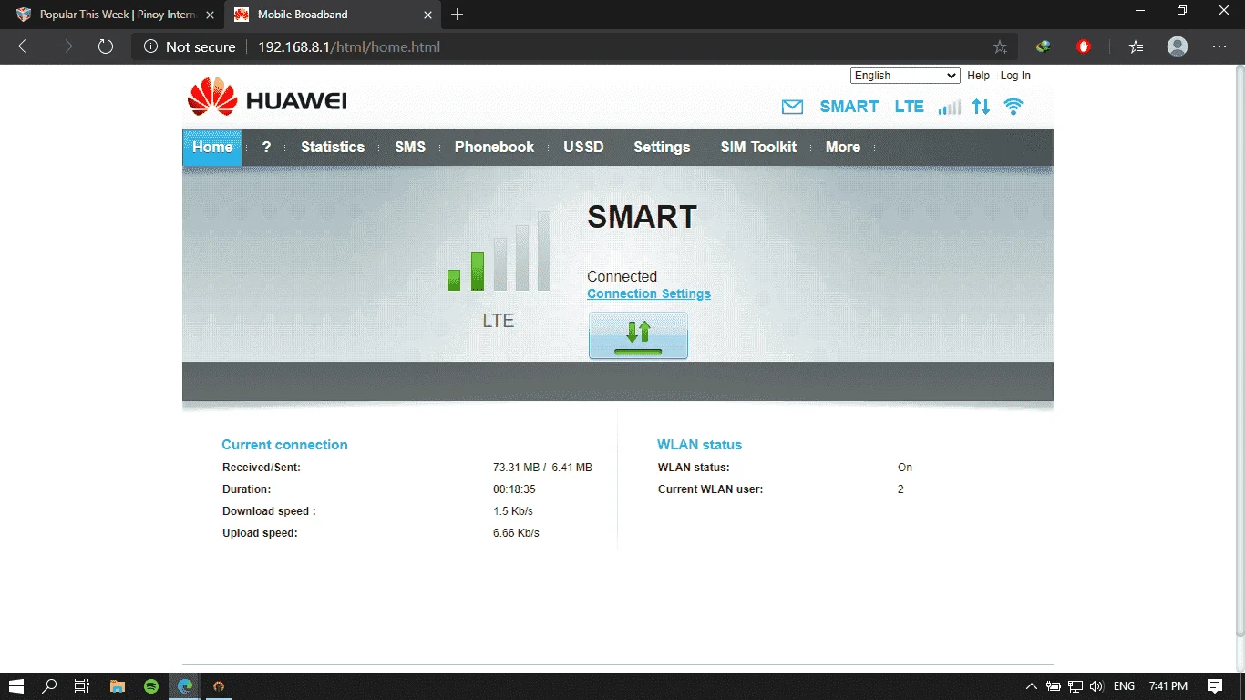Click the up-down data traffic arrows icon
The width and height of the screenshot is (1245, 700).
[981, 107]
